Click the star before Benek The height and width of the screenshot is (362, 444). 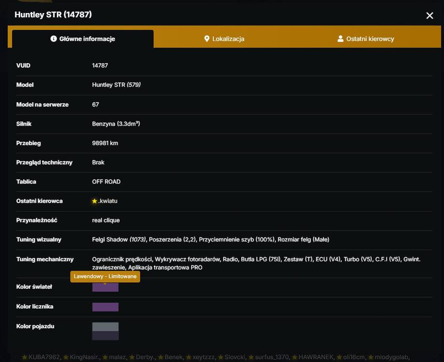point(161,357)
